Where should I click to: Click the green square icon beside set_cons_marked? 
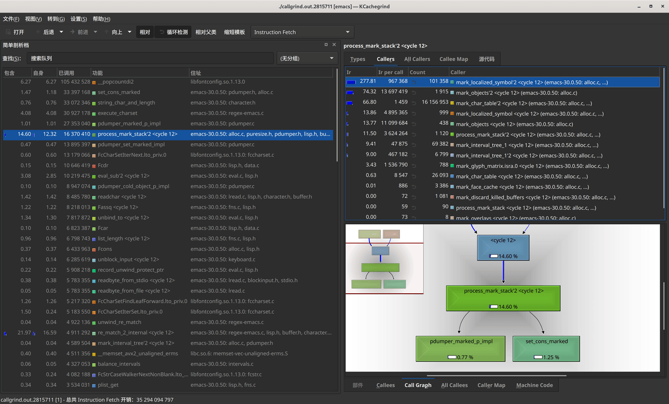[x=94, y=93]
